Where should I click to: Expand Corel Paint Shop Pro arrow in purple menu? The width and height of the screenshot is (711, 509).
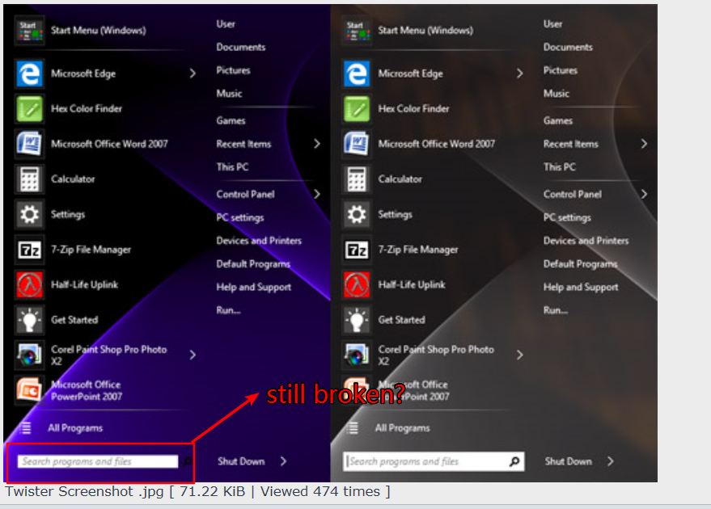point(193,355)
